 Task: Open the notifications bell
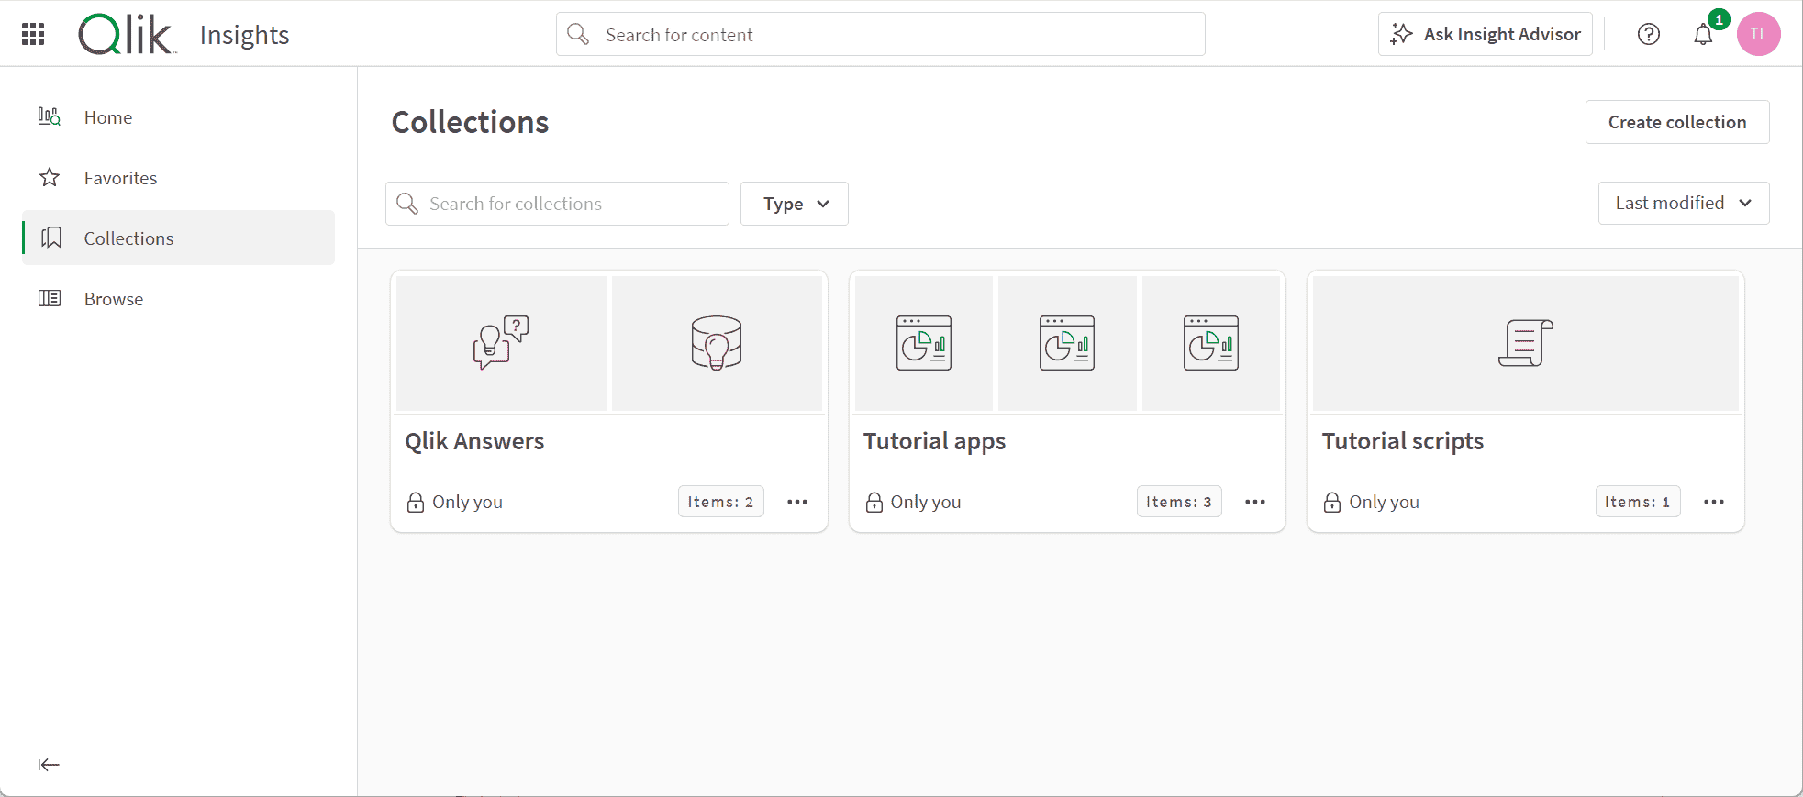pyautogui.click(x=1703, y=35)
